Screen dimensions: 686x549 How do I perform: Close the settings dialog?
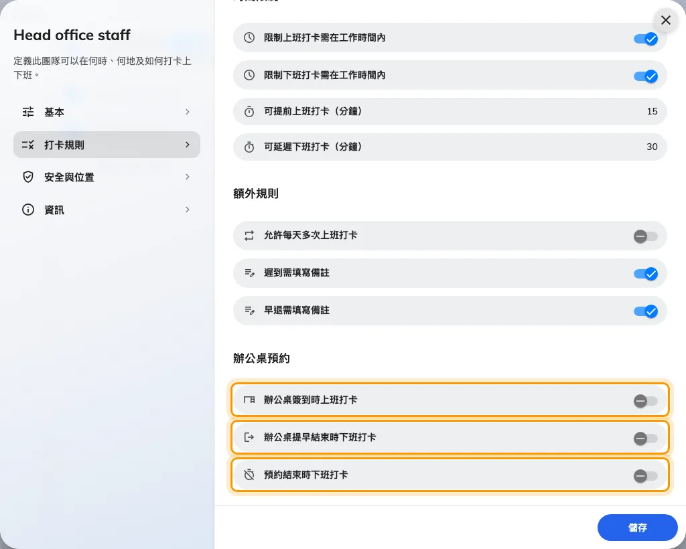click(x=666, y=20)
